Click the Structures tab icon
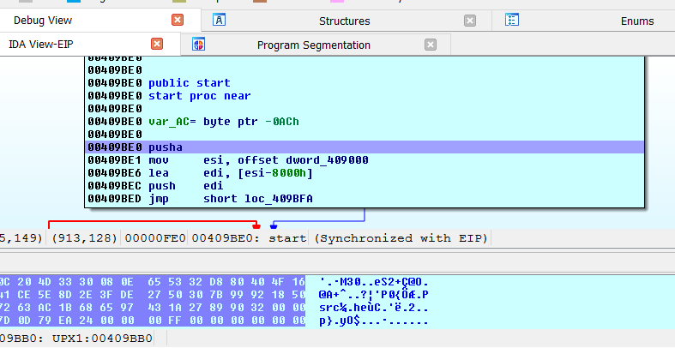This screenshot has width=675, height=348. (x=220, y=21)
